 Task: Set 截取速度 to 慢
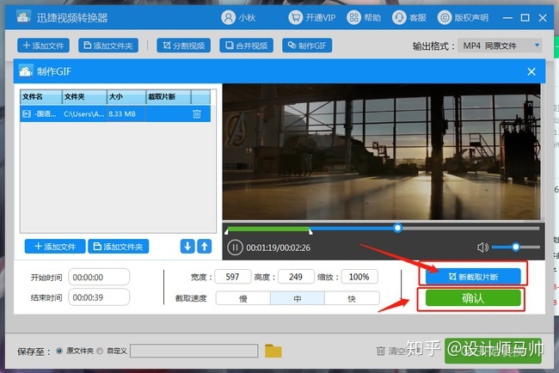[x=243, y=298]
